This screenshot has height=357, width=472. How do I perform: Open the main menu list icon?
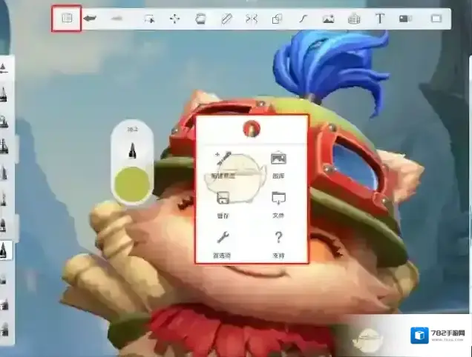(67, 19)
